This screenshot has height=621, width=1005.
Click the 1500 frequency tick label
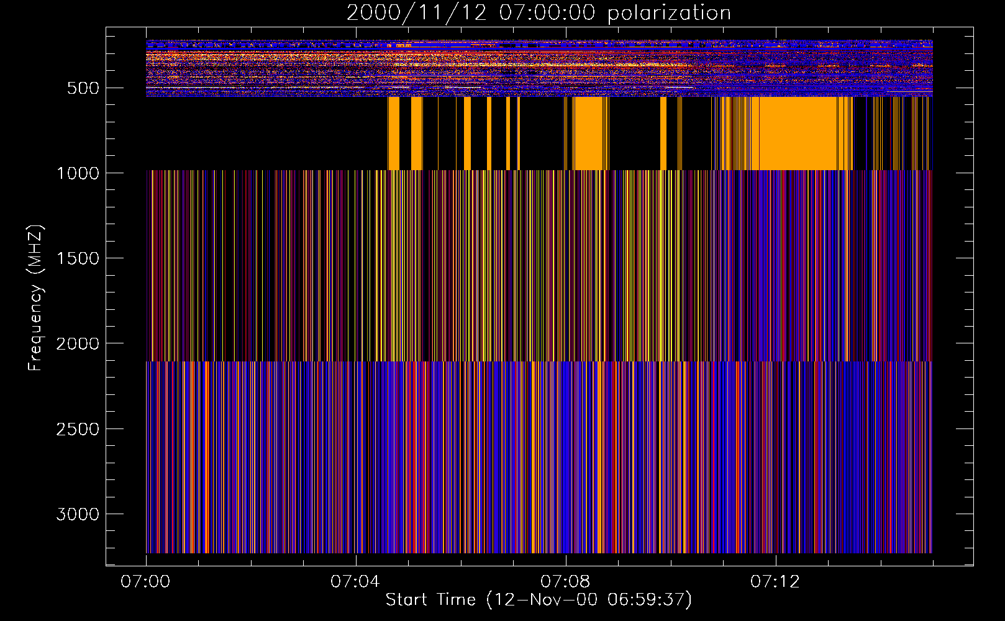78,258
